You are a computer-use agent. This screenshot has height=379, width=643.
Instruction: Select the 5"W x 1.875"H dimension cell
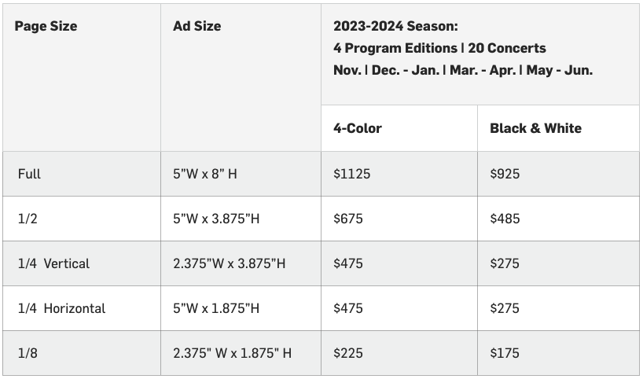point(216,308)
